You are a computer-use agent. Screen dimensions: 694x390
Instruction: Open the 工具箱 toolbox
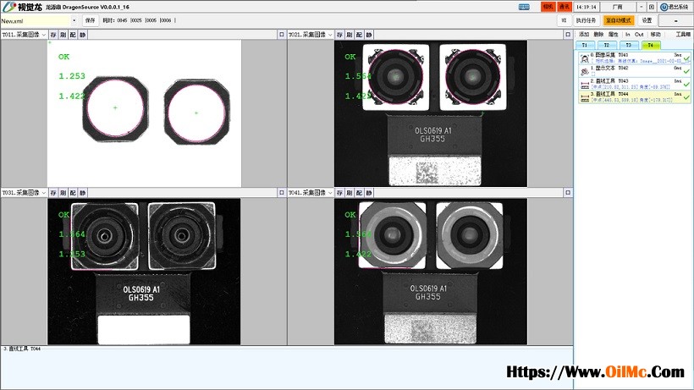click(x=683, y=35)
